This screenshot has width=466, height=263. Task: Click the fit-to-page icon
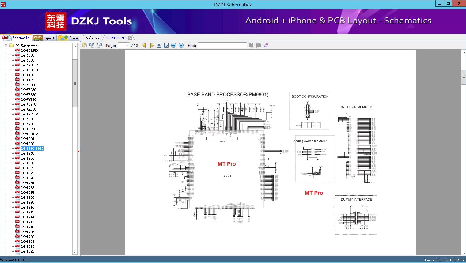[x=166, y=45]
